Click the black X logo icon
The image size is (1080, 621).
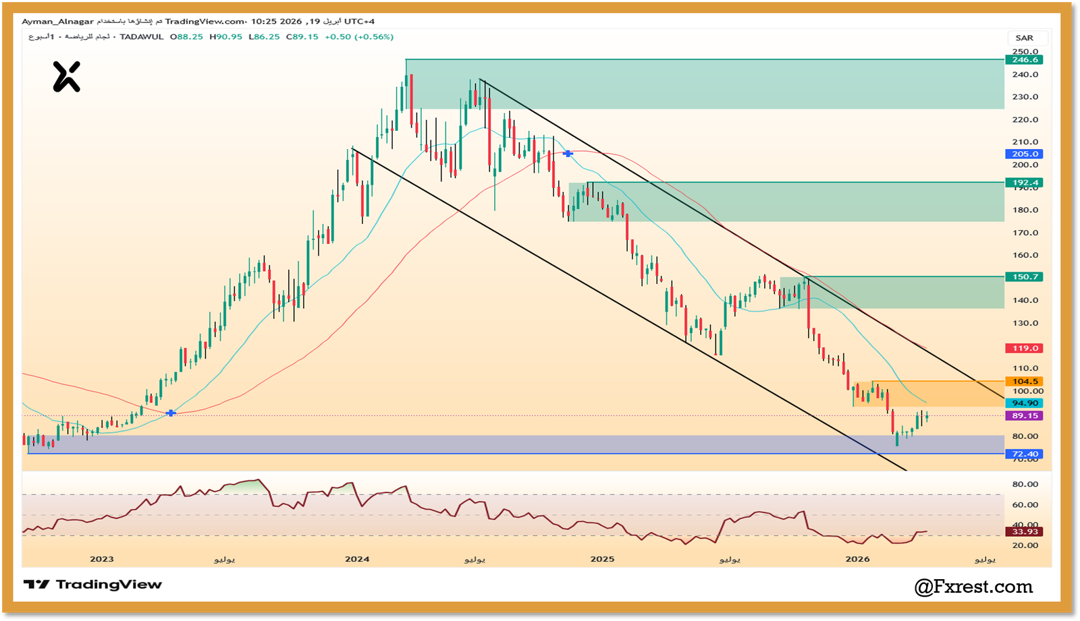(66, 76)
